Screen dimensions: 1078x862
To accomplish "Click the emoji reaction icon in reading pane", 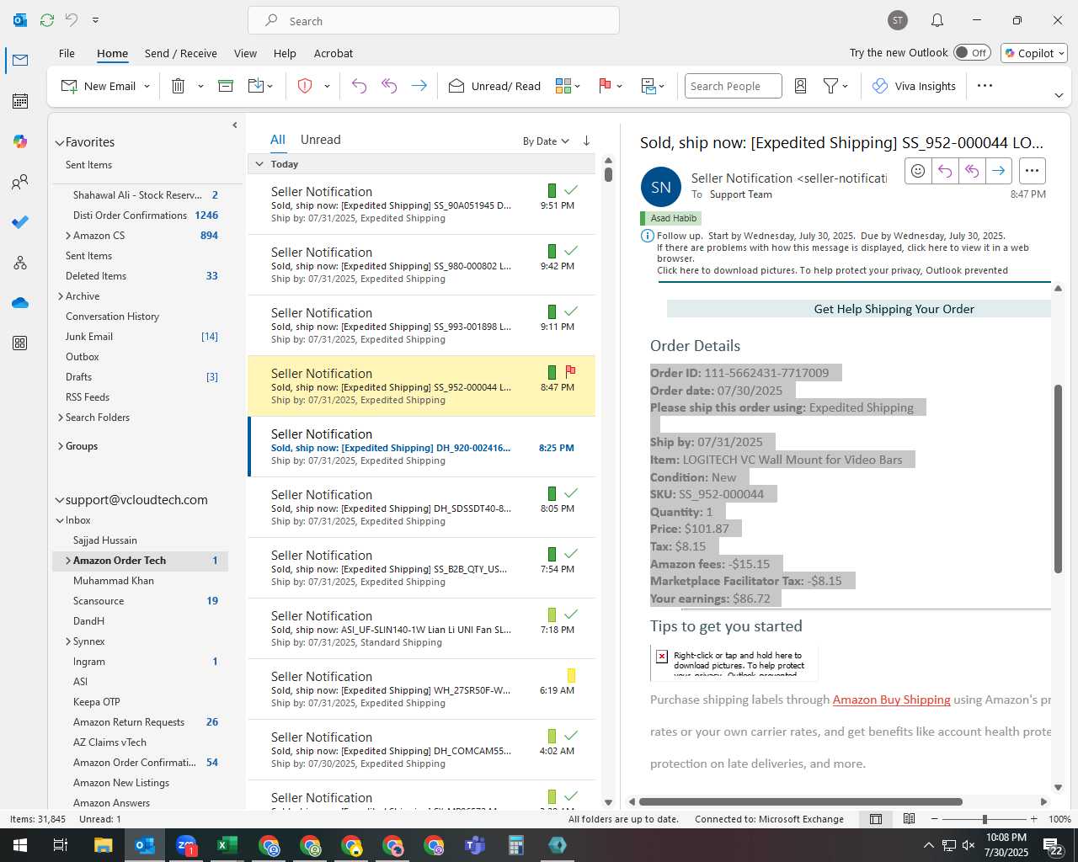I will [x=918, y=171].
